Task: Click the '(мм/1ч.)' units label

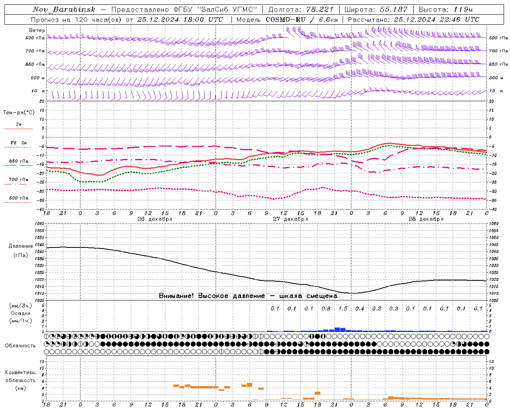Action: [x=21, y=321]
